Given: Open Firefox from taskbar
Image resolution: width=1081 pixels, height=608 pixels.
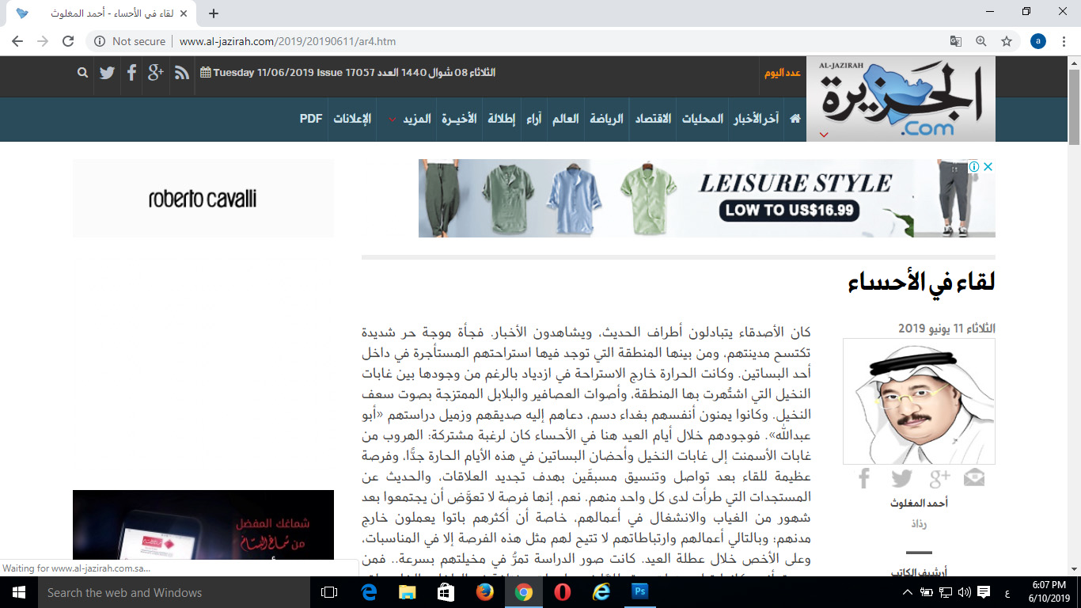Looking at the screenshot, I should coord(484,592).
